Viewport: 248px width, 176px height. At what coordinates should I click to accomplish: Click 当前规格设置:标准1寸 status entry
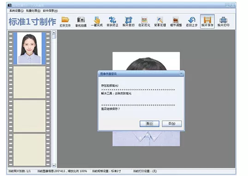click(x=106, y=171)
